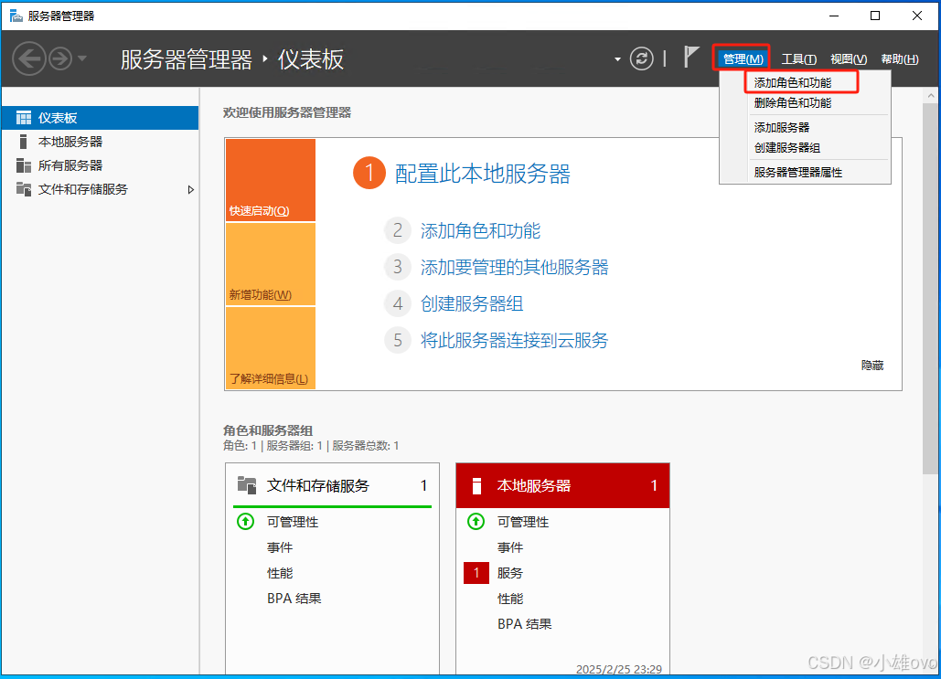Open 性能 in 本地服务器 tile
This screenshot has height=679, width=941.
tap(510, 598)
